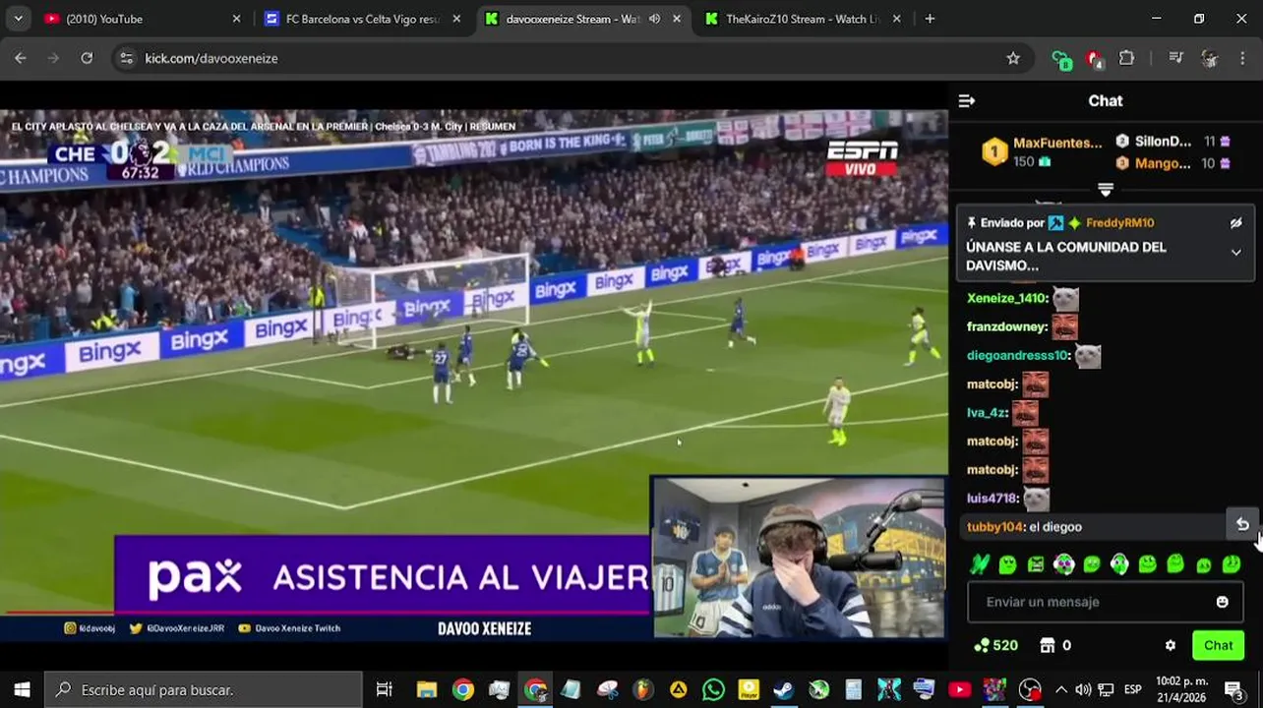
Task: Open the emoji picker in the message box
Action: click(x=1222, y=602)
